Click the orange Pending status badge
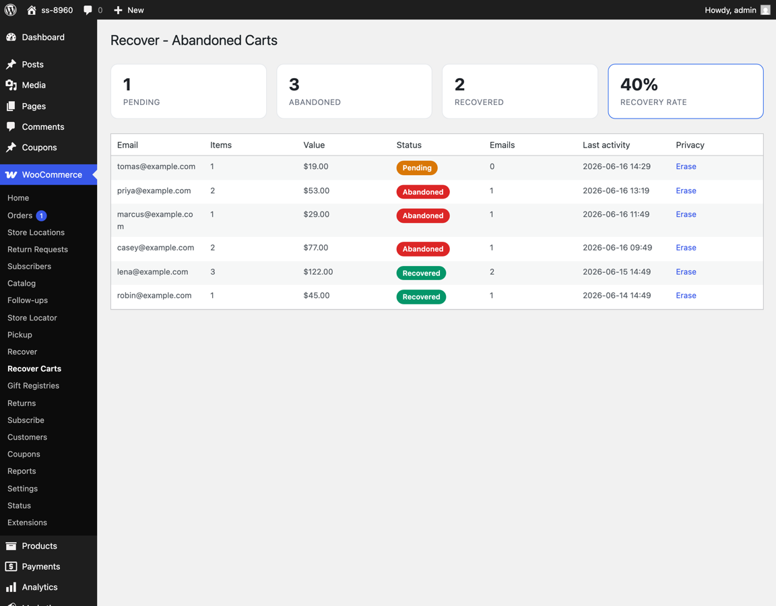 (x=417, y=168)
